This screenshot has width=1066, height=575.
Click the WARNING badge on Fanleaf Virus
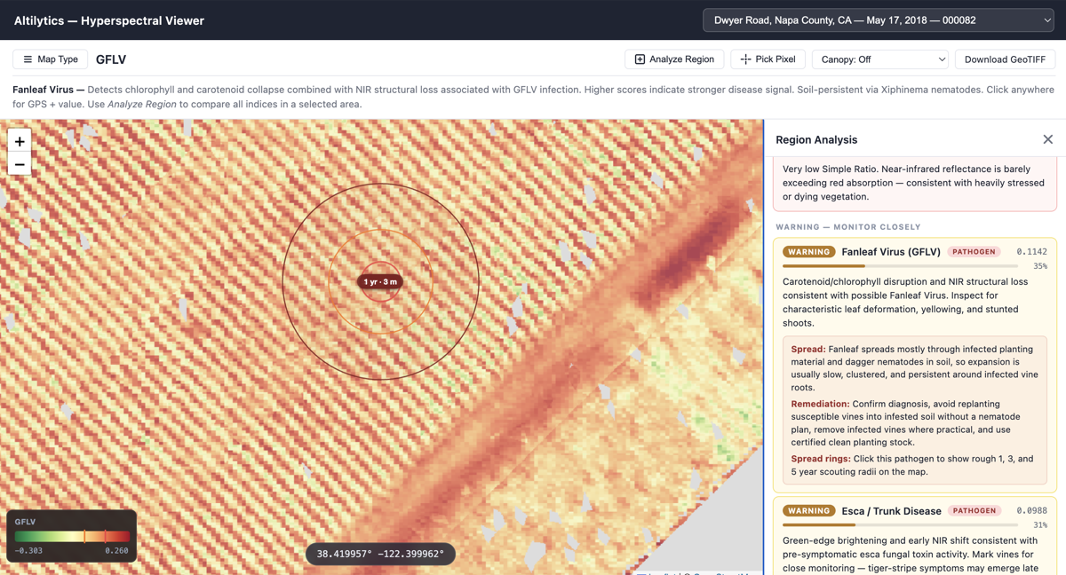pyautogui.click(x=808, y=252)
